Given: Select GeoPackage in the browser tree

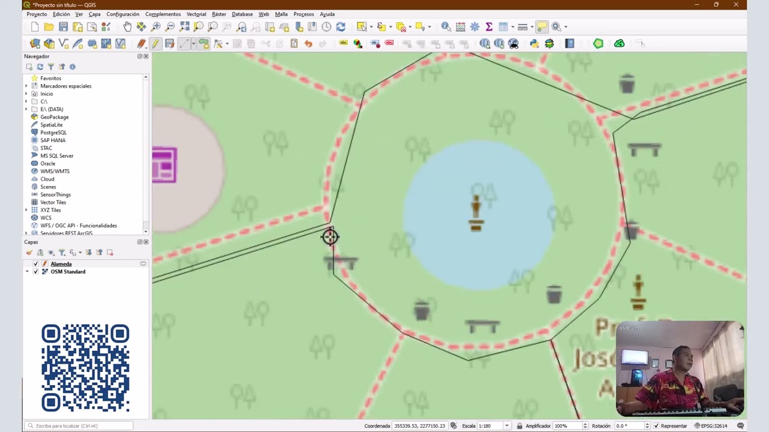Looking at the screenshot, I should [54, 118].
